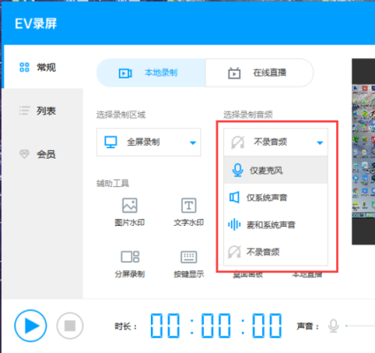Collapse the 不录音频 audio dropdown header
Screen dimensions: 375x353
click(275, 142)
